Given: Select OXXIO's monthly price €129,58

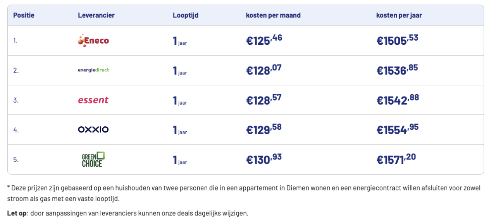Looking at the screenshot, I should 264,129.
